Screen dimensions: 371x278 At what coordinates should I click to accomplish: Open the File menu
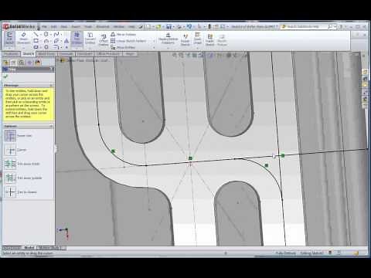pos(44,26)
